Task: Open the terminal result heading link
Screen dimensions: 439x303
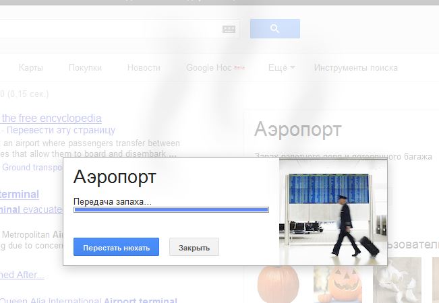Action: [x=20, y=195]
